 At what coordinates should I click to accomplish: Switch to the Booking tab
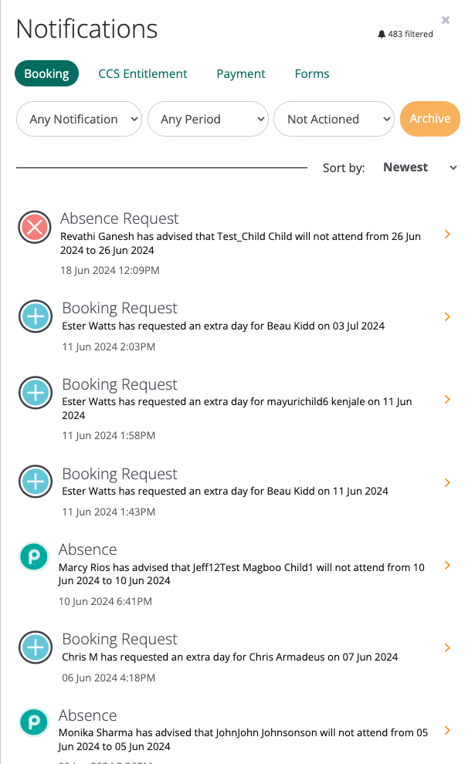click(x=46, y=73)
